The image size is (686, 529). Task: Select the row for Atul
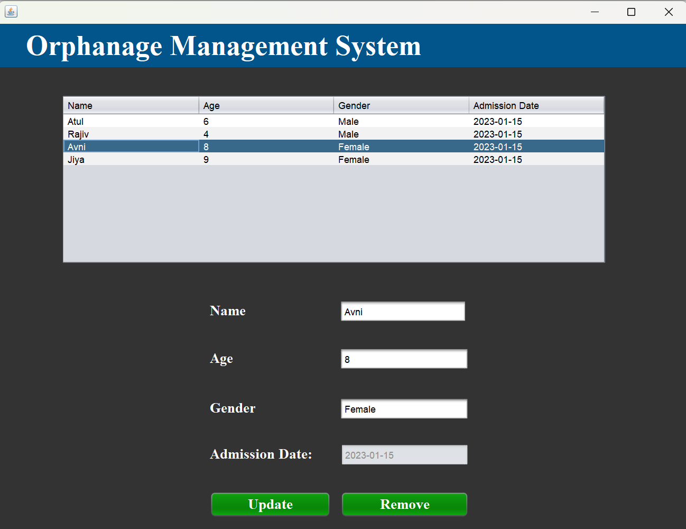(x=132, y=121)
